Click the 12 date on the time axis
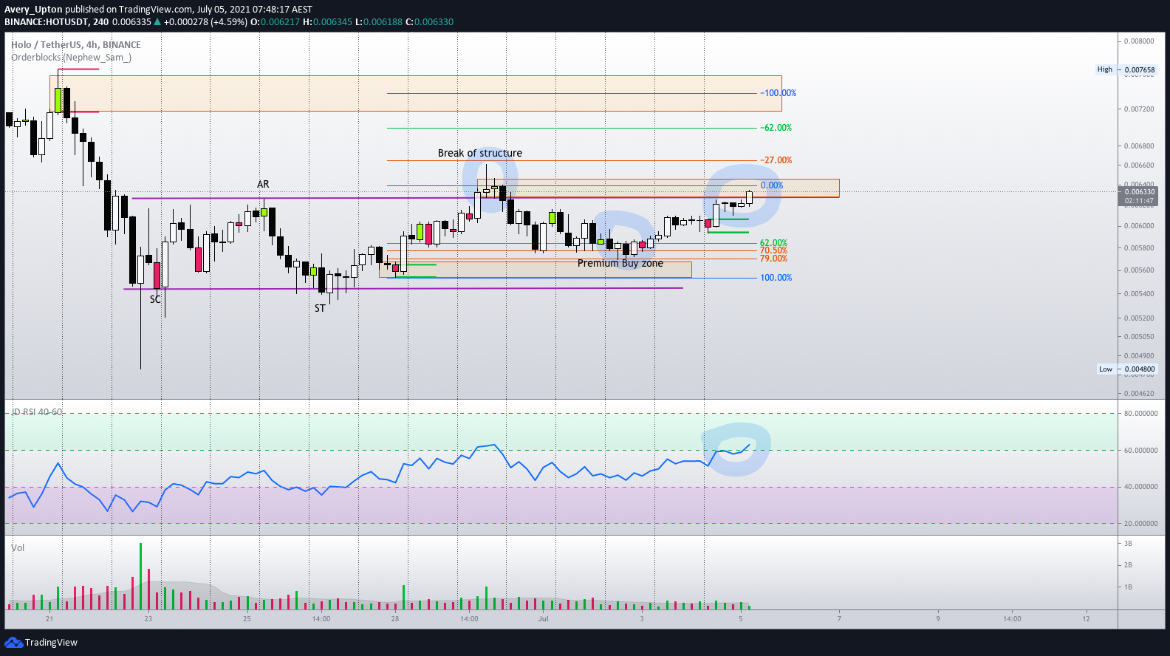This screenshot has height=656, width=1170. click(1087, 619)
